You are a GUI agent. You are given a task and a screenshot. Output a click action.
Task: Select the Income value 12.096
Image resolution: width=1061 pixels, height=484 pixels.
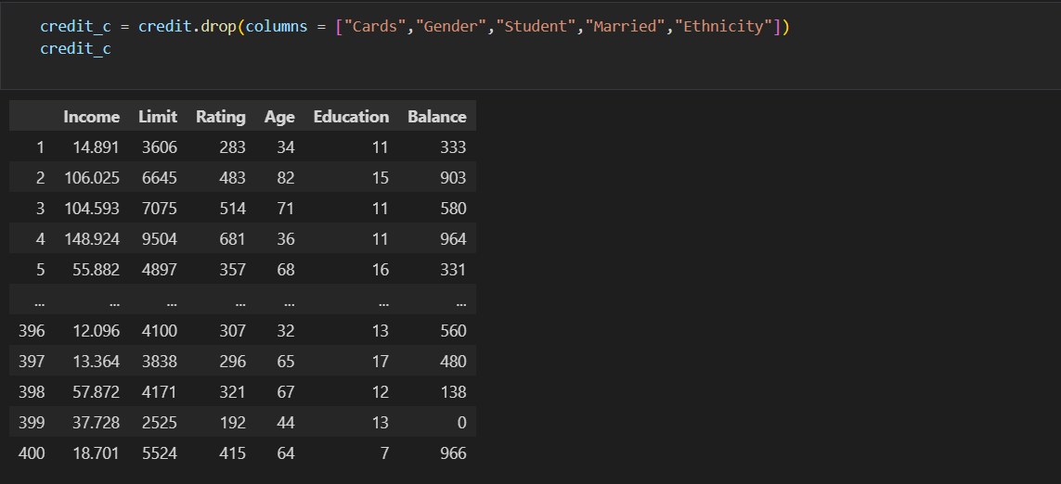click(x=97, y=331)
